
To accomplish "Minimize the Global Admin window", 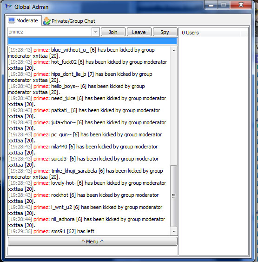I will (x=211, y=5).
